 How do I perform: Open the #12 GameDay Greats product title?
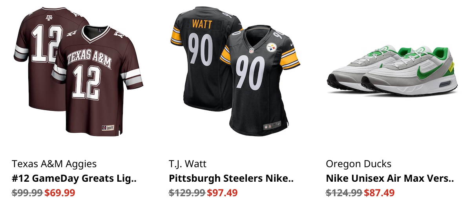point(74,179)
